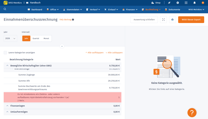Open the Stammdaten menu
208x119 pixels.
73,10
